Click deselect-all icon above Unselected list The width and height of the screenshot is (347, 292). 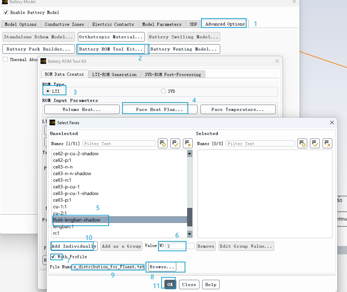coord(188,143)
